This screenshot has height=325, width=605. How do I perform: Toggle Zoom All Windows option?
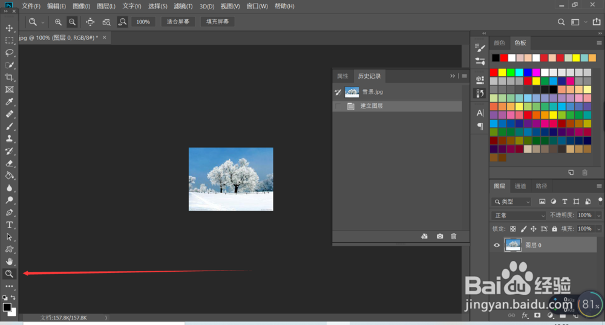point(106,22)
